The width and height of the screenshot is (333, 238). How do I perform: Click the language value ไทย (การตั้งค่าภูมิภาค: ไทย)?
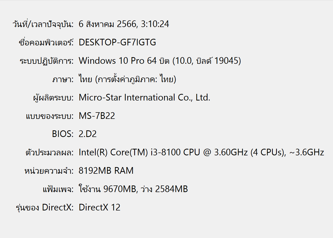(127, 79)
